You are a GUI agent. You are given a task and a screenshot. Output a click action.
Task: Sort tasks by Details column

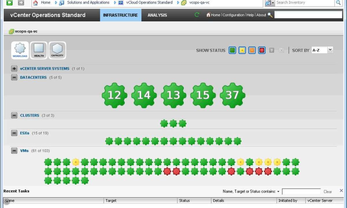[244, 200]
